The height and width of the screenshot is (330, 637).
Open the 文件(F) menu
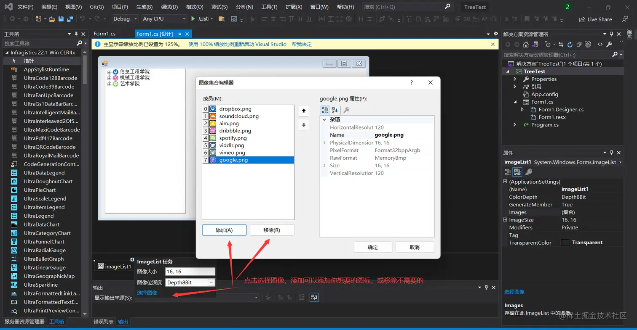26,7
